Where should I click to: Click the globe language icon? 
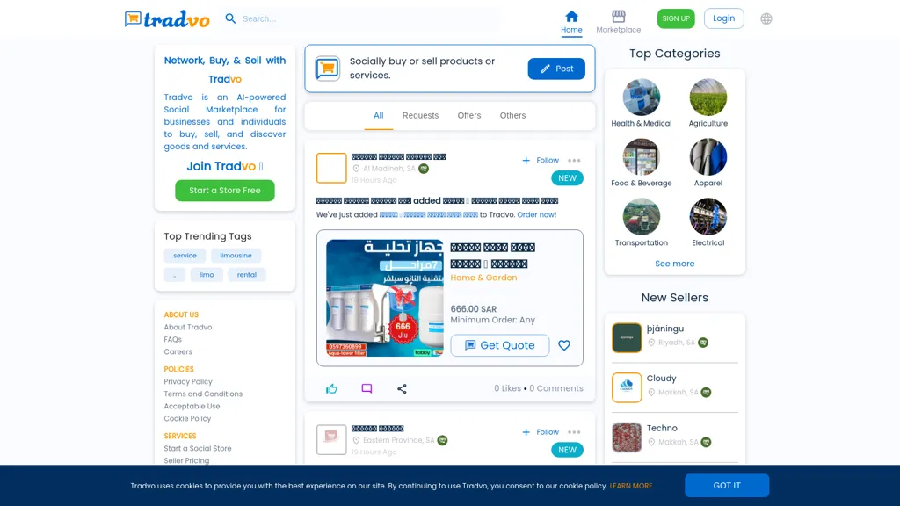tap(766, 18)
